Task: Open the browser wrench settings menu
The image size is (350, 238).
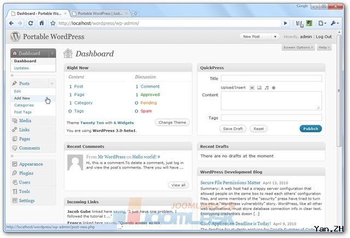Action: (335, 23)
